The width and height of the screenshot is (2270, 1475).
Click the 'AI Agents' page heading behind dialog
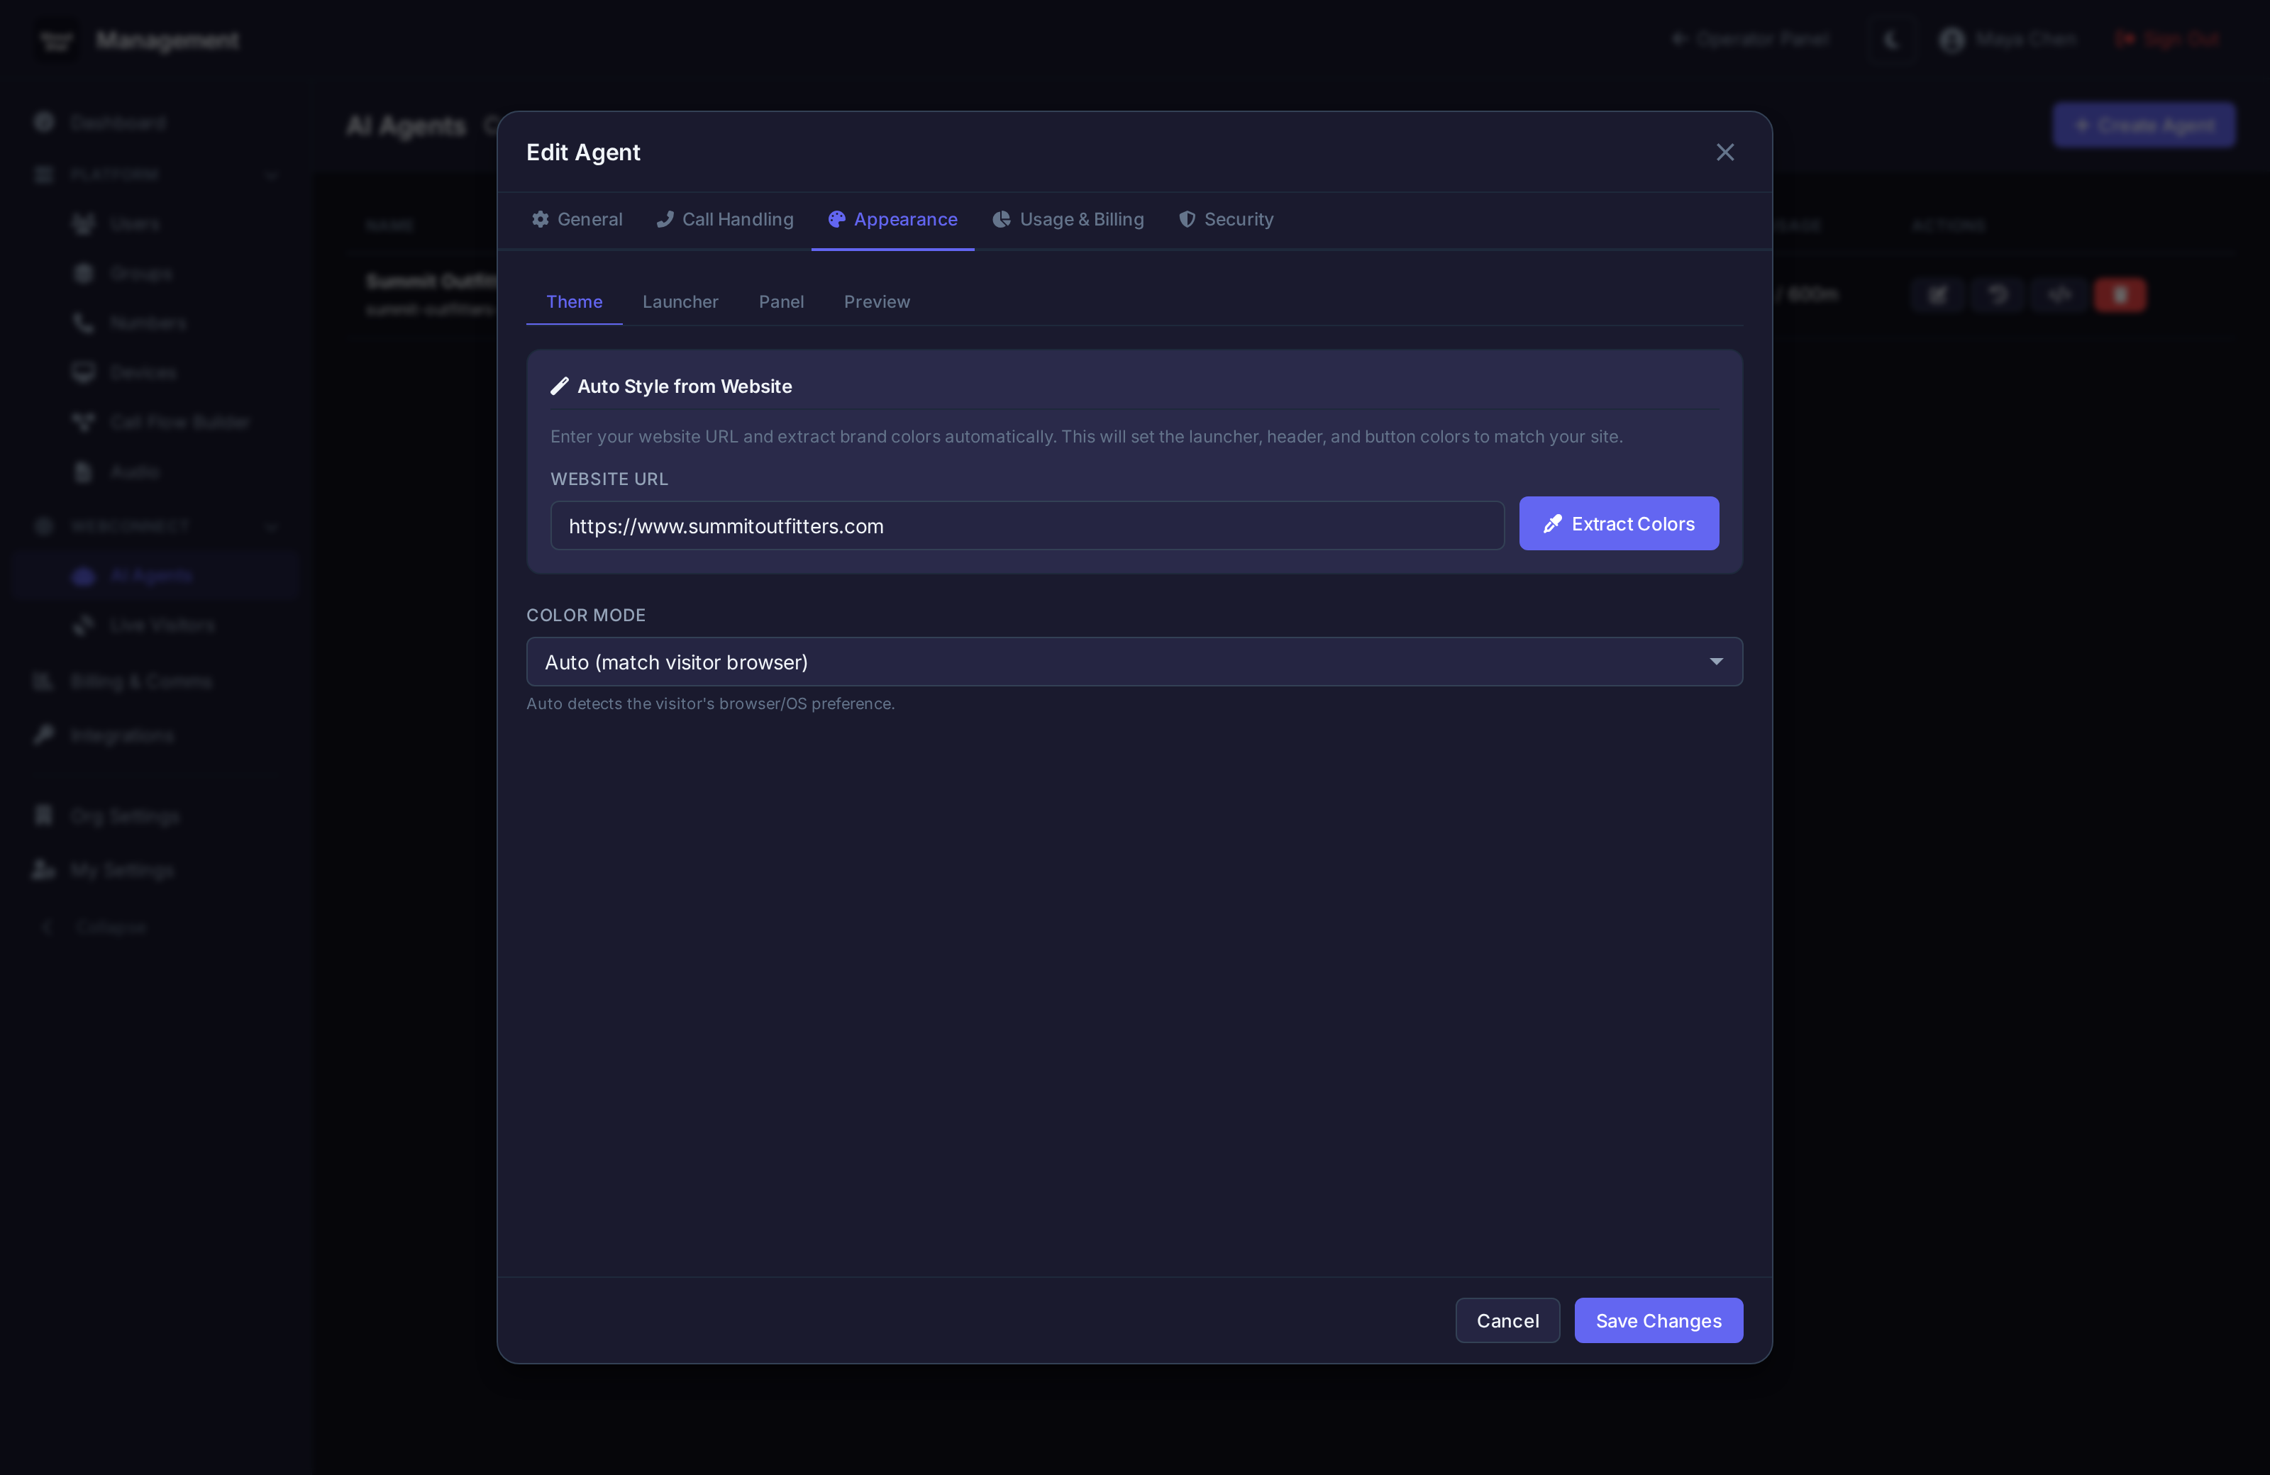tap(406, 125)
